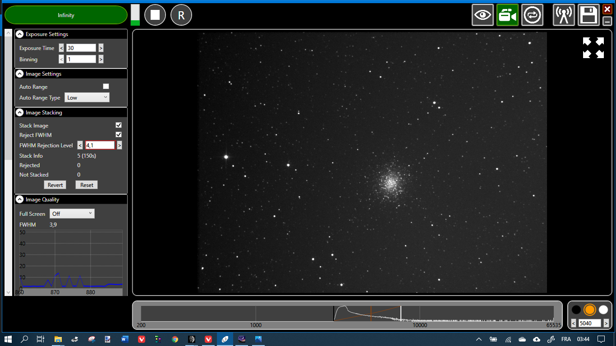
Task: Click the FWHM Rejection Level field
Action: 100,145
